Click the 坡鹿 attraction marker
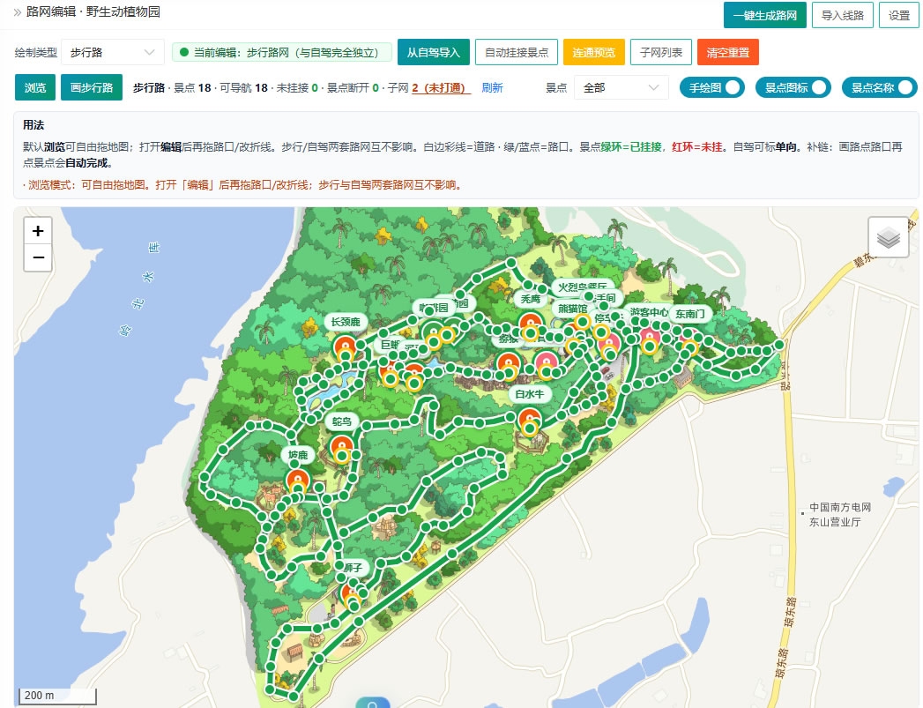This screenshot has height=708, width=923. tap(298, 480)
